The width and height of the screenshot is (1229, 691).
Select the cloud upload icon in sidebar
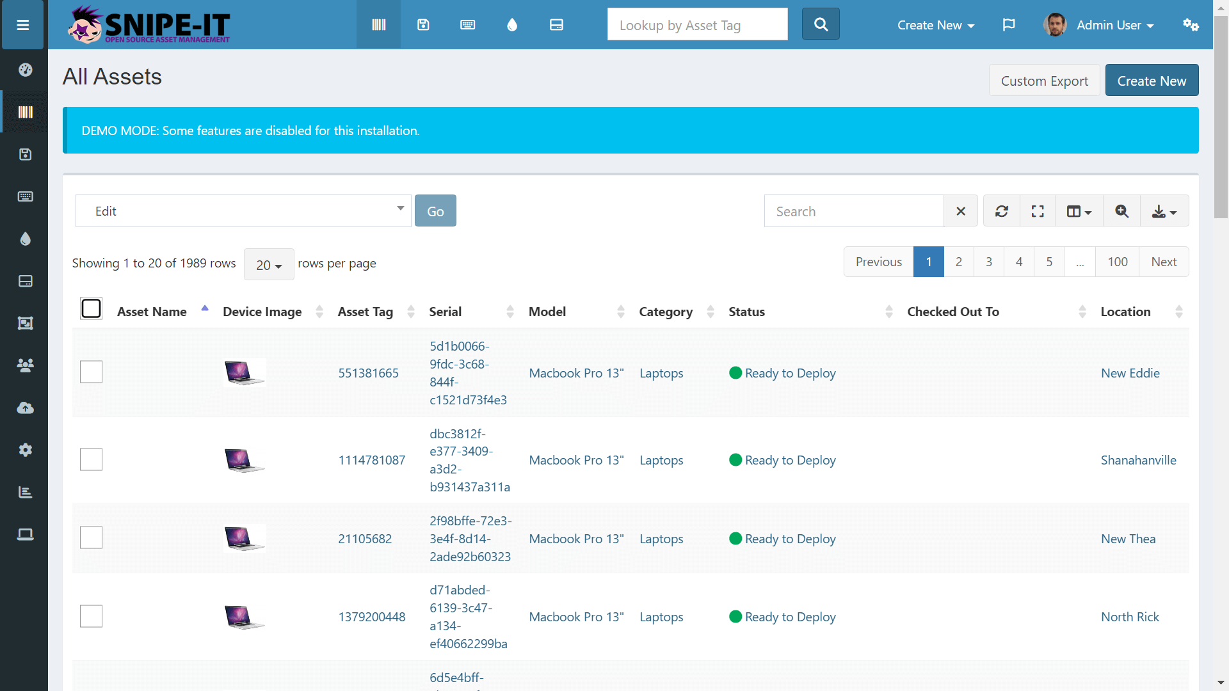tap(24, 408)
